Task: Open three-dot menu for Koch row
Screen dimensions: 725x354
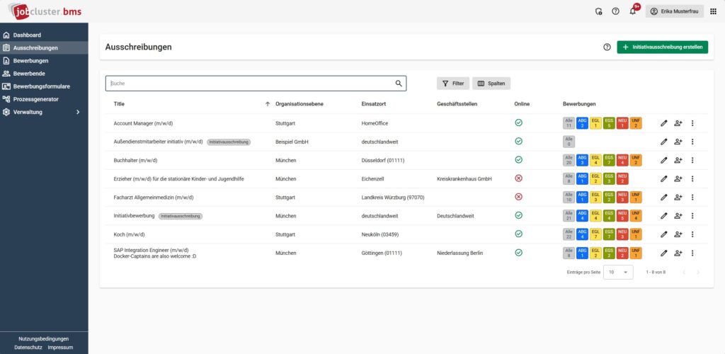Action: pyautogui.click(x=692, y=234)
